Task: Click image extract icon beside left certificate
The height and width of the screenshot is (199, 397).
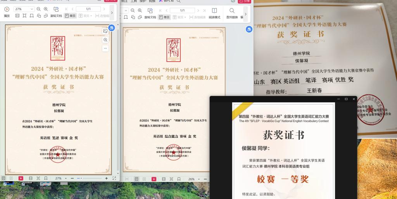Action: [105, 31]
